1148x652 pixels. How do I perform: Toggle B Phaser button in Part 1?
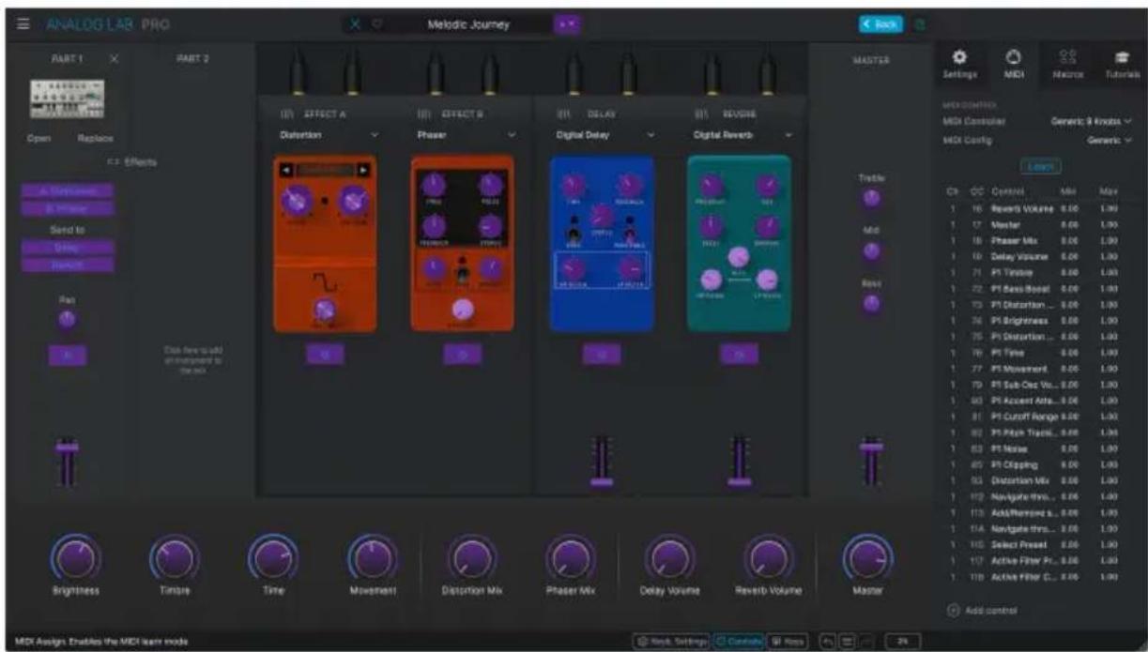(x=69, y=207)
